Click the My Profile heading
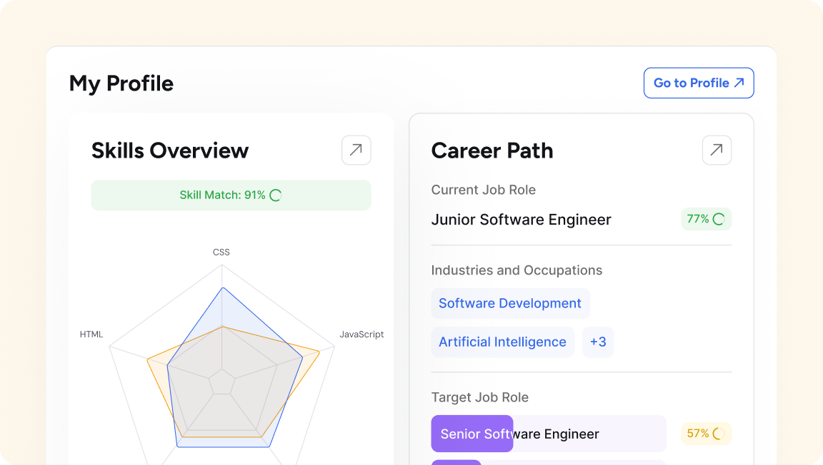This screenshot has height=465, width=823. pos(121,83)
